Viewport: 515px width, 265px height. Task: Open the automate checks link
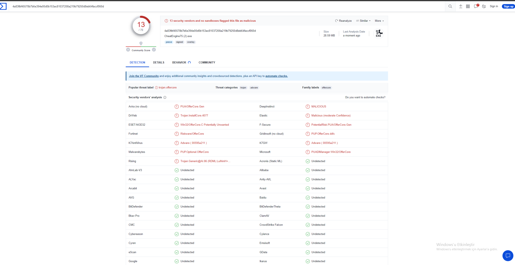click(x=277, y=76)
